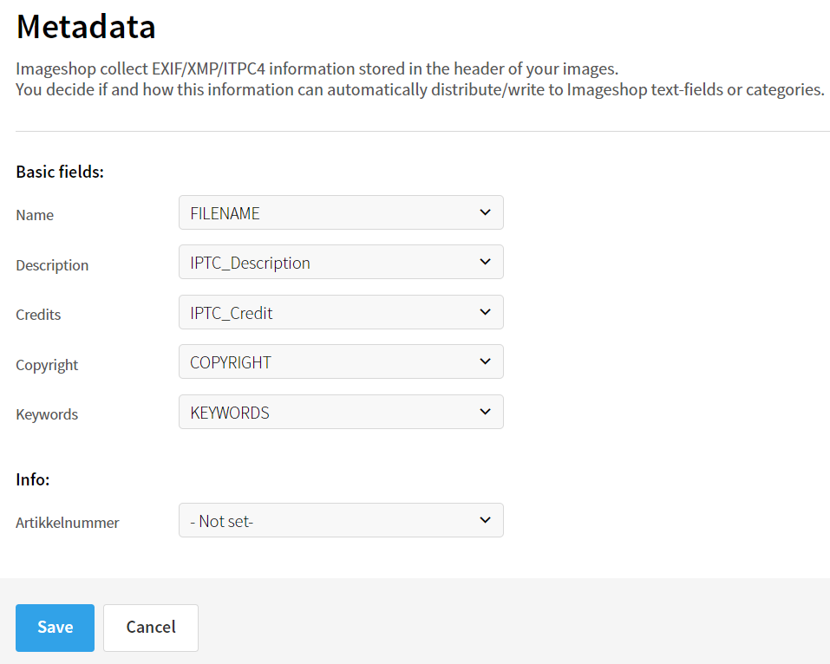Click the Copyright field label

(x=47, y=365)
